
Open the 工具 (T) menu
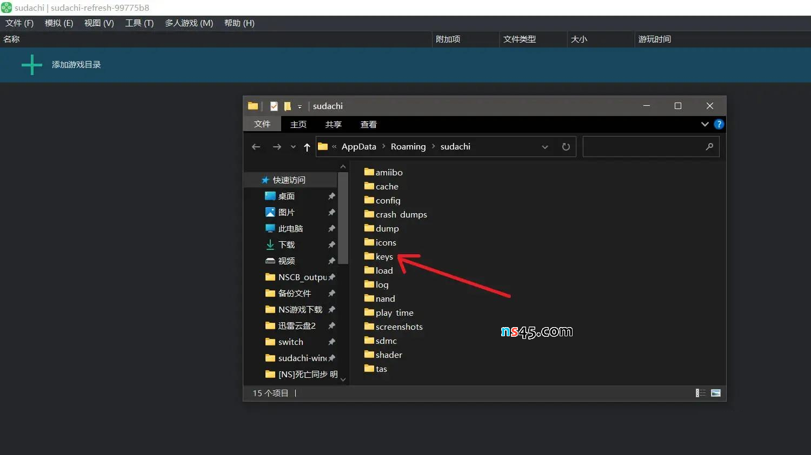[139, 23]
